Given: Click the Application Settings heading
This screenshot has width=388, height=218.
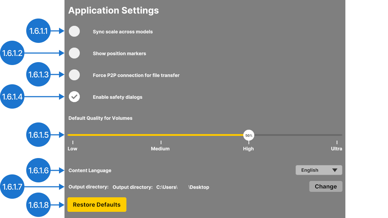Looking at the screenshot, I should [114, 11].
